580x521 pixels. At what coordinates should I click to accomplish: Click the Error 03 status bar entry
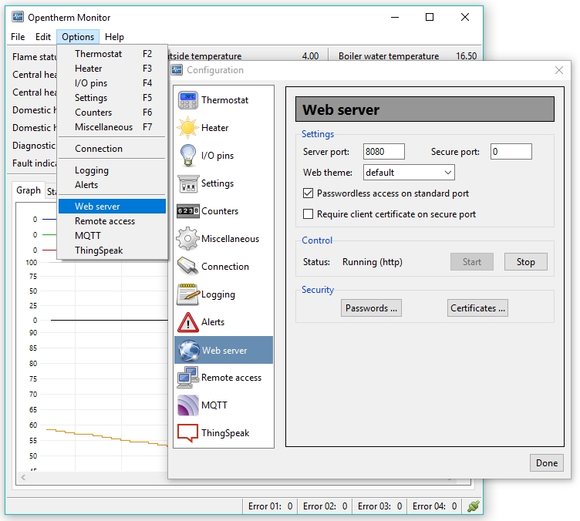click(x=379, y=506)
